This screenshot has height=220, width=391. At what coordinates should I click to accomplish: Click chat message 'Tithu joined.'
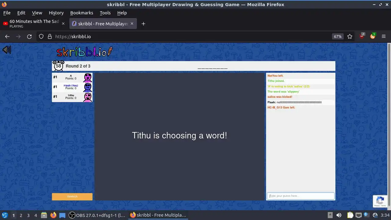click(276, 81)
